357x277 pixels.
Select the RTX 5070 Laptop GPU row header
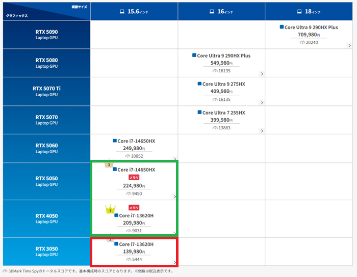coord(47,120)
